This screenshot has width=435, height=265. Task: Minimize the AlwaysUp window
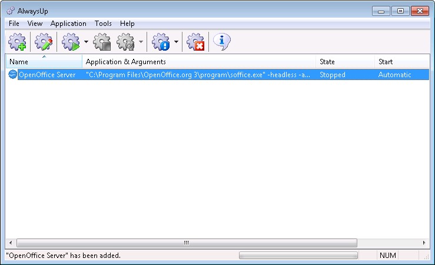(381, 11)
